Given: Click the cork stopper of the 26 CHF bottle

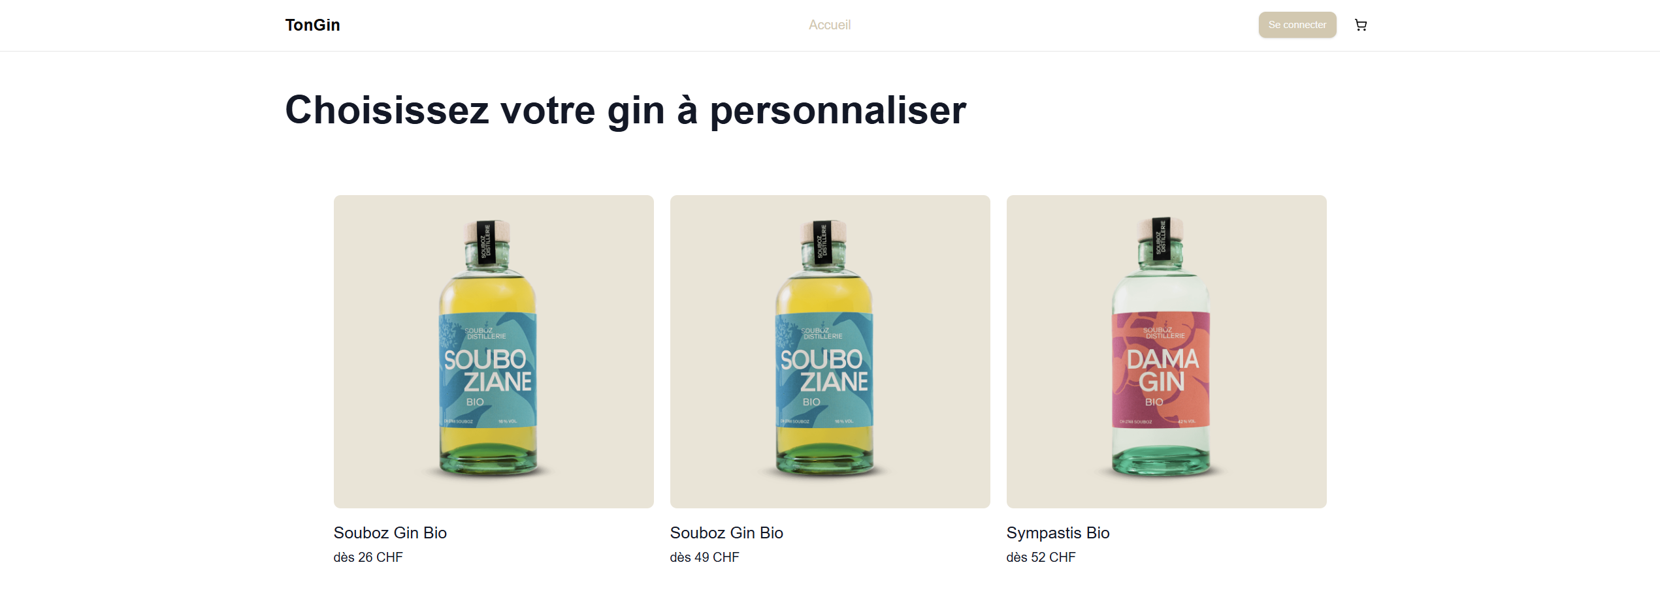Looking at the screenshot, I should [x=487, y=232].
